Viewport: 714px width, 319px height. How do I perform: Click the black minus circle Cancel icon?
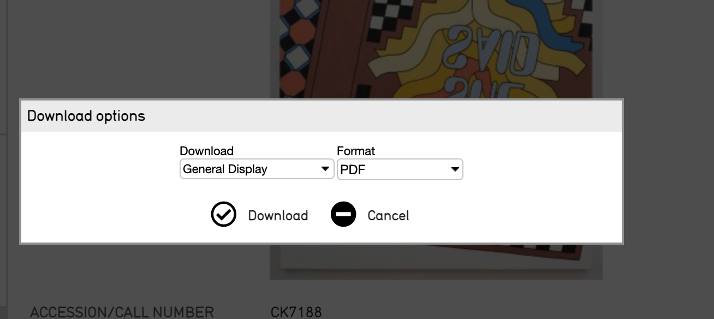343,215
